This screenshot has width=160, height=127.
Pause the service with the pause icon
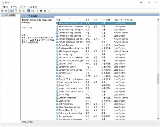pos(45,11)
